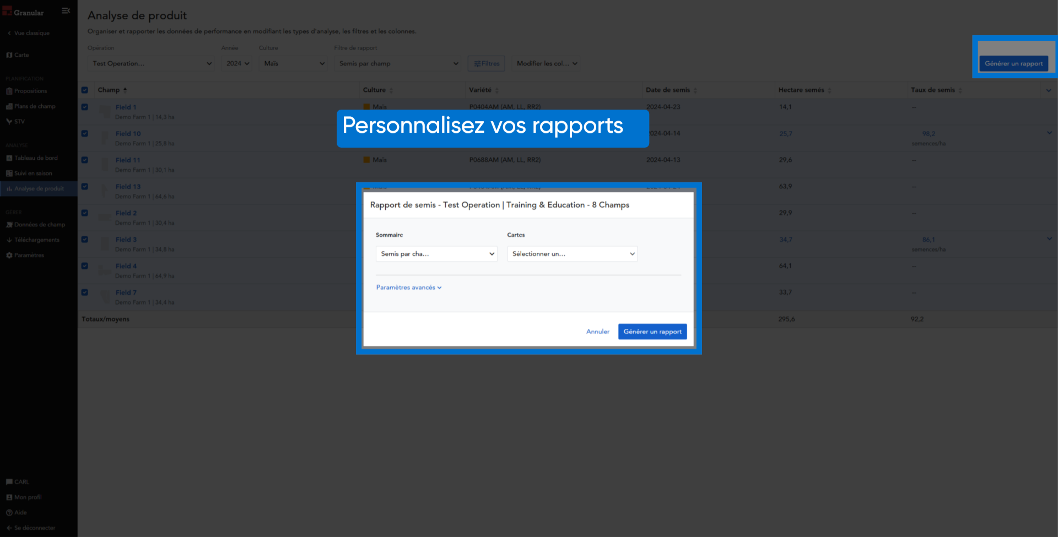
Task: Open the Carte map icon
Action: (9, 55)
